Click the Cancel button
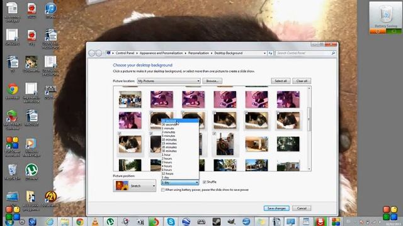The width and height of the screenshot is (403, 226). click(x=302, y=208)
